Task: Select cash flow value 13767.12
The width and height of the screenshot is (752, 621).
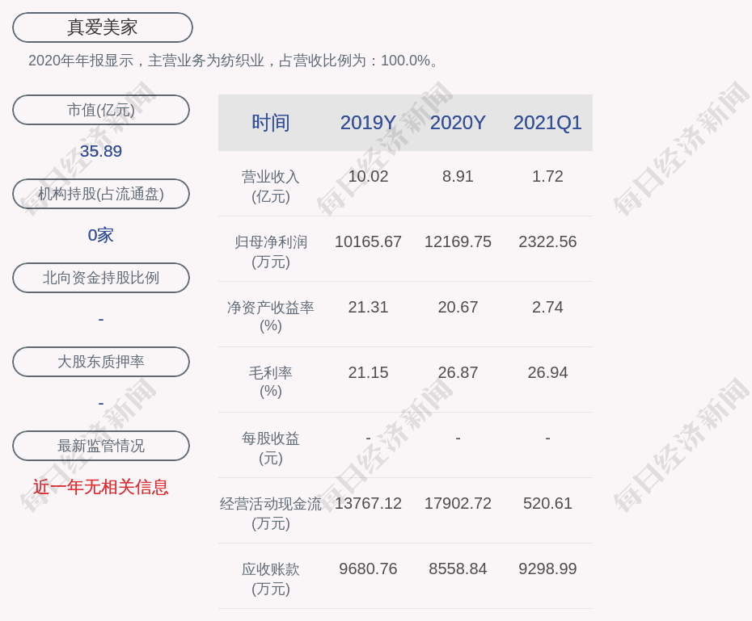Action: pos(368,503)
